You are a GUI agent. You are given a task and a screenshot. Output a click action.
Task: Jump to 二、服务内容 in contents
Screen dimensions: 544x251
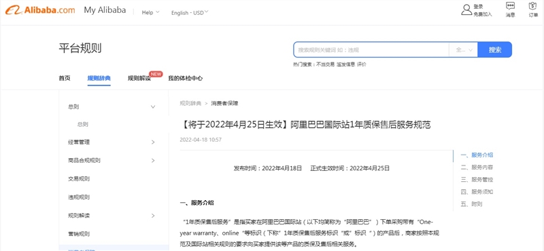[x=477, y=167]
